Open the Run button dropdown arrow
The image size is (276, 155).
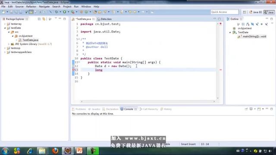point(68,12)
